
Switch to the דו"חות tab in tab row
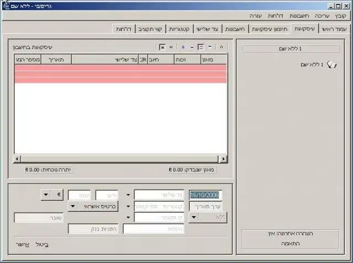pyautogui.click(x=124, y=29)
